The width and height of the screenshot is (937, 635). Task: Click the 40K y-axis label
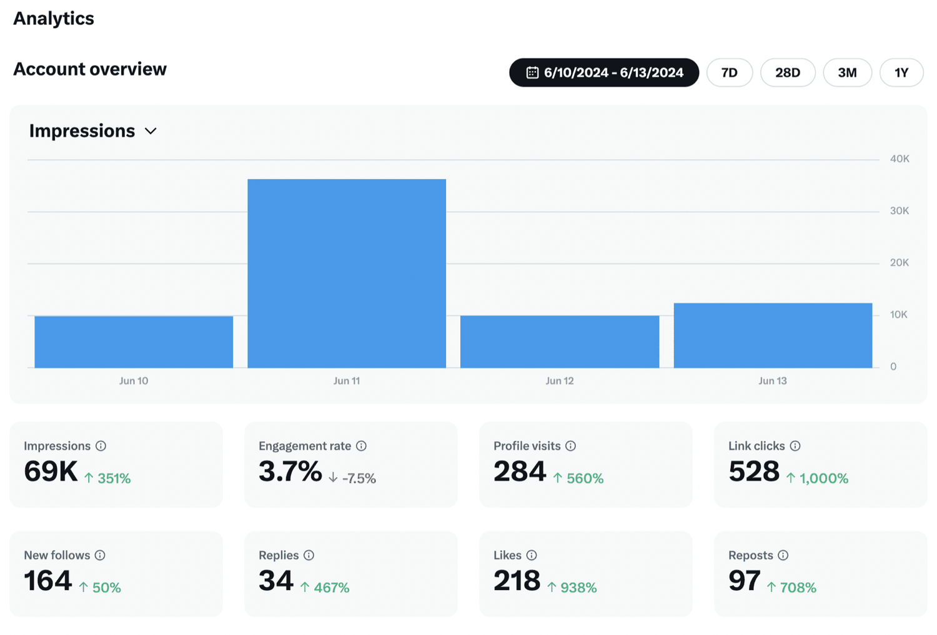900,159
